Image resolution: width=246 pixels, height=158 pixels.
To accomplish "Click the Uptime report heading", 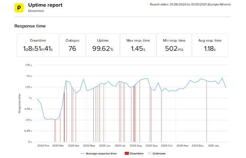I will (x=45, y=5).
